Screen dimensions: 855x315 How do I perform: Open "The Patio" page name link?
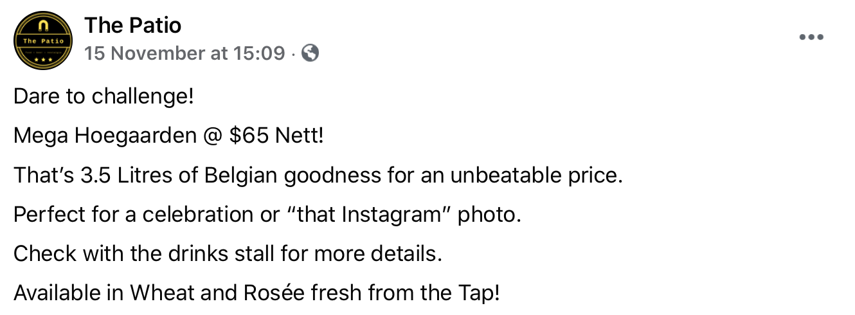(x=132, y=26)
